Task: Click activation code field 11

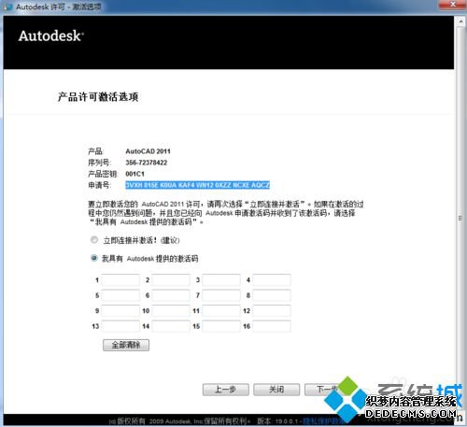Action: tap(221, 311)
